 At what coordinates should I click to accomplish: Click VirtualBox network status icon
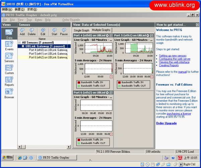click(x=158, y=164)
